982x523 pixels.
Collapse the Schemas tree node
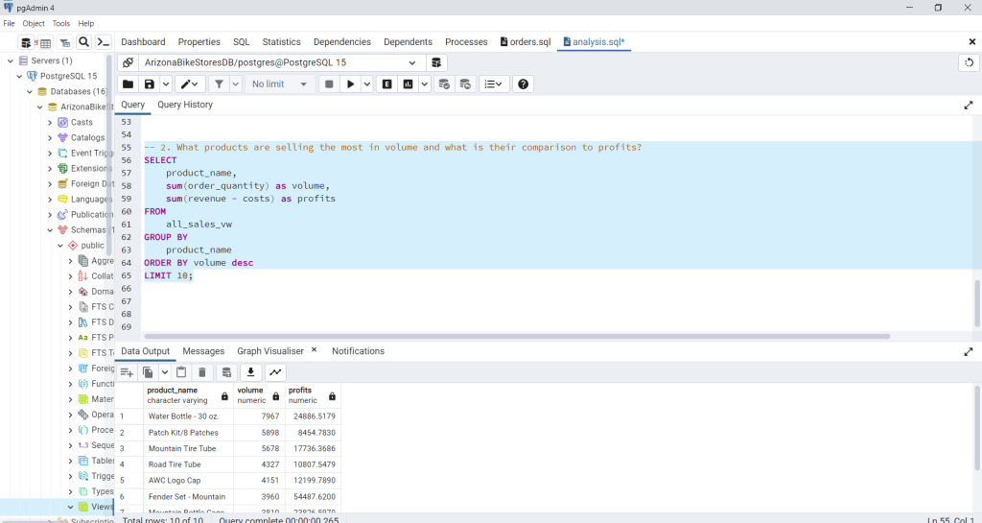click(51, 230)
